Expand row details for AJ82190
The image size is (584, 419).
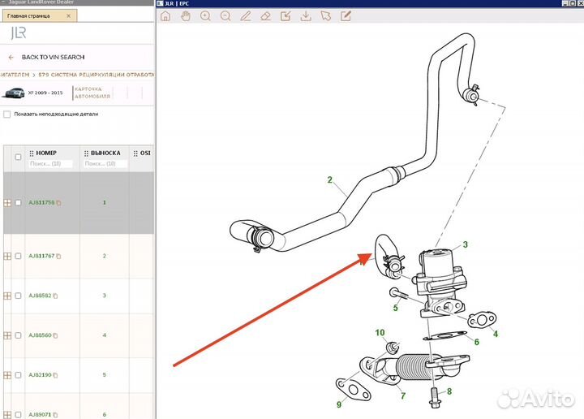[7, 375]
